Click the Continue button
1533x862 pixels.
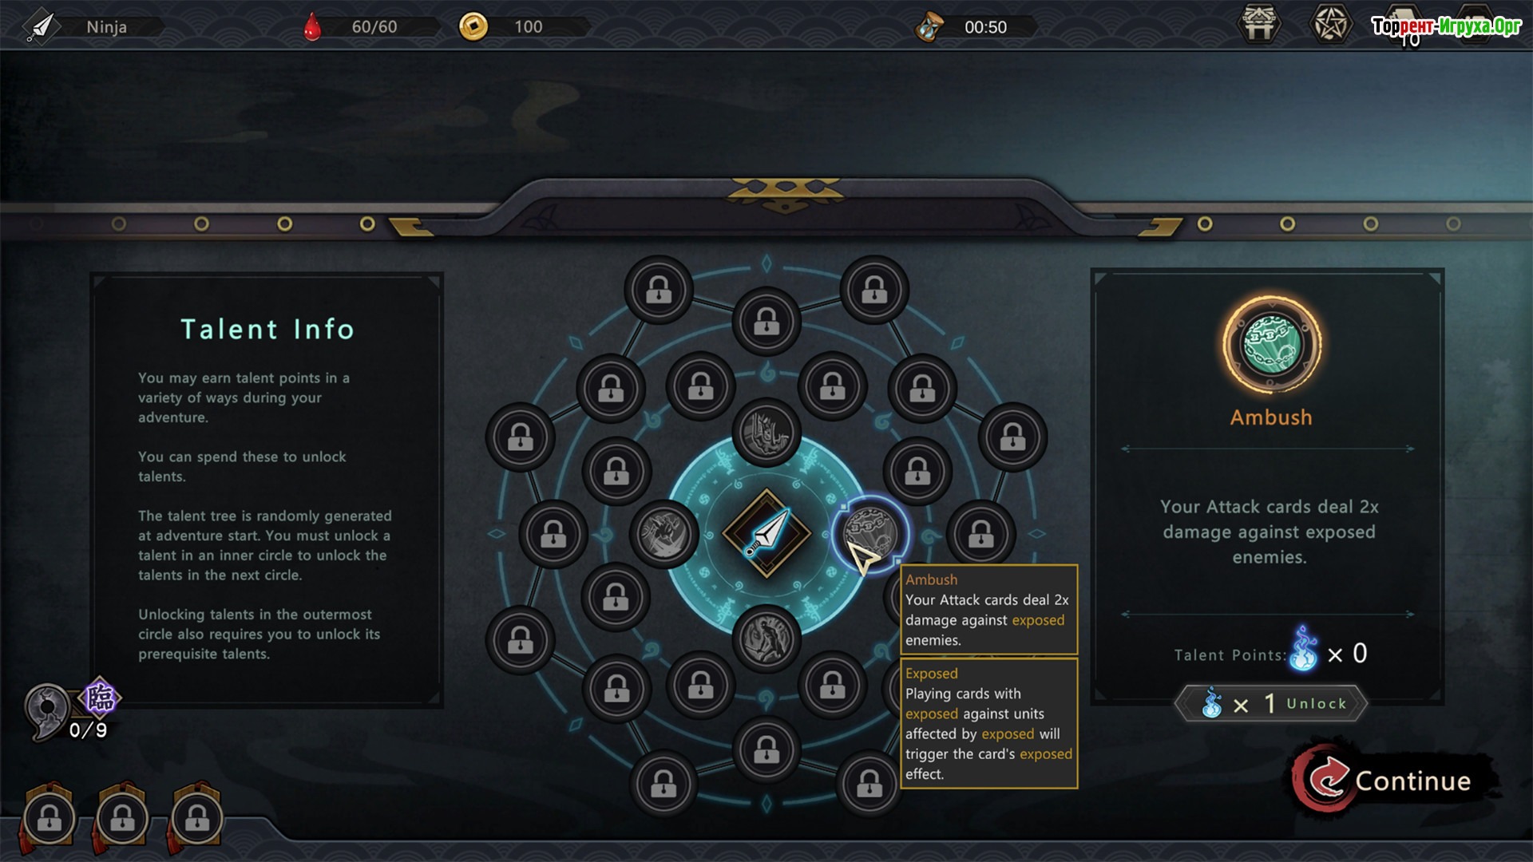[x=1393, y=780]
